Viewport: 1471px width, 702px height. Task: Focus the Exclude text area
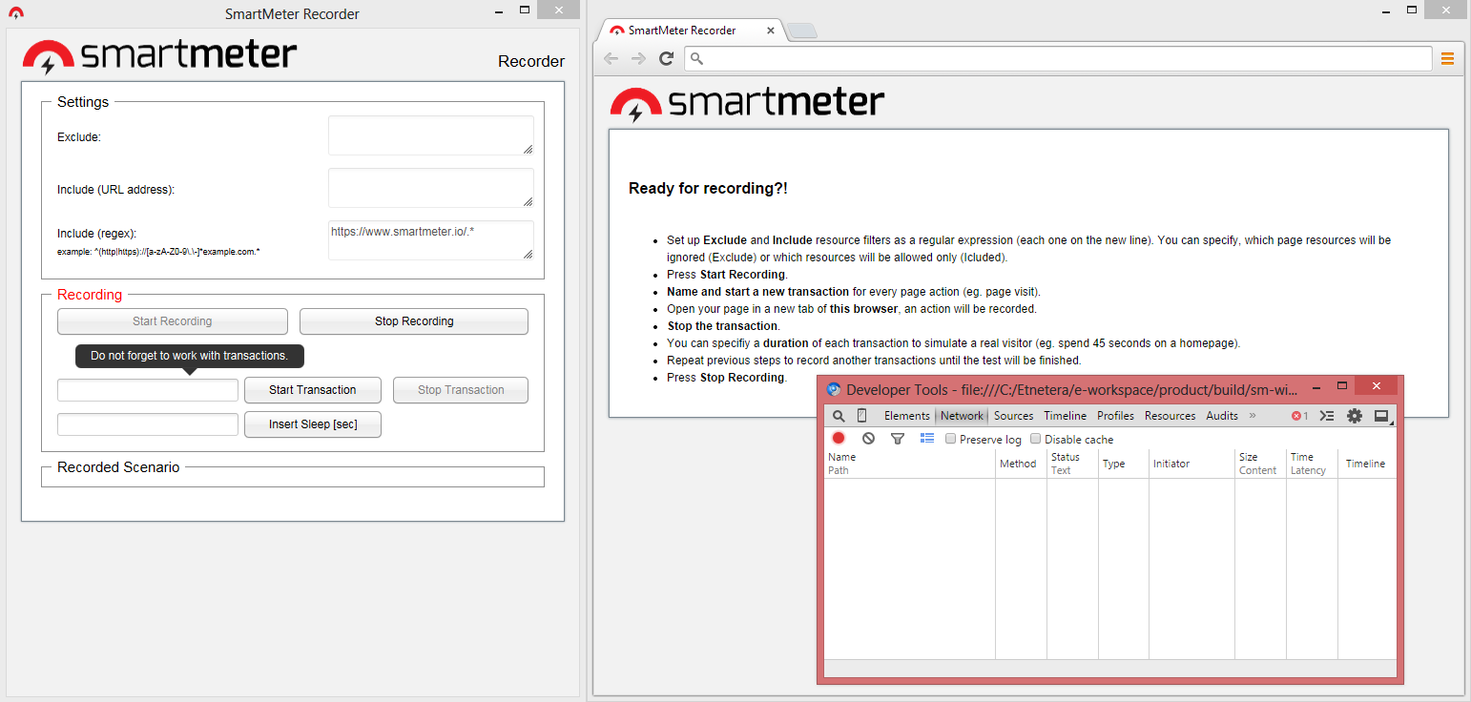431,135
